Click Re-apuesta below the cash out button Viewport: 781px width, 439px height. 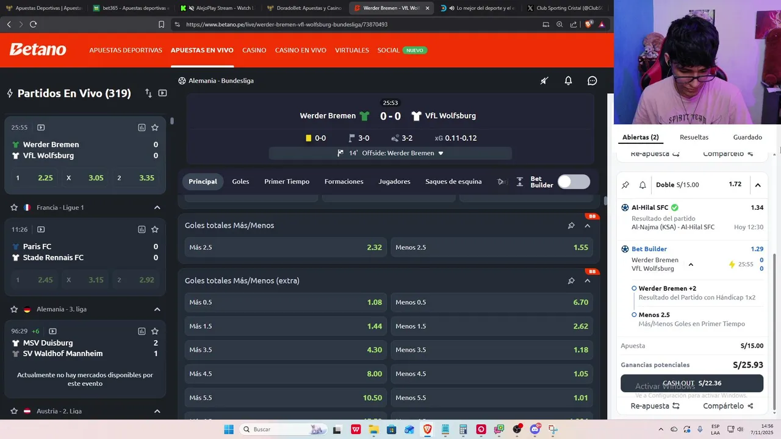tap(655, 406)
